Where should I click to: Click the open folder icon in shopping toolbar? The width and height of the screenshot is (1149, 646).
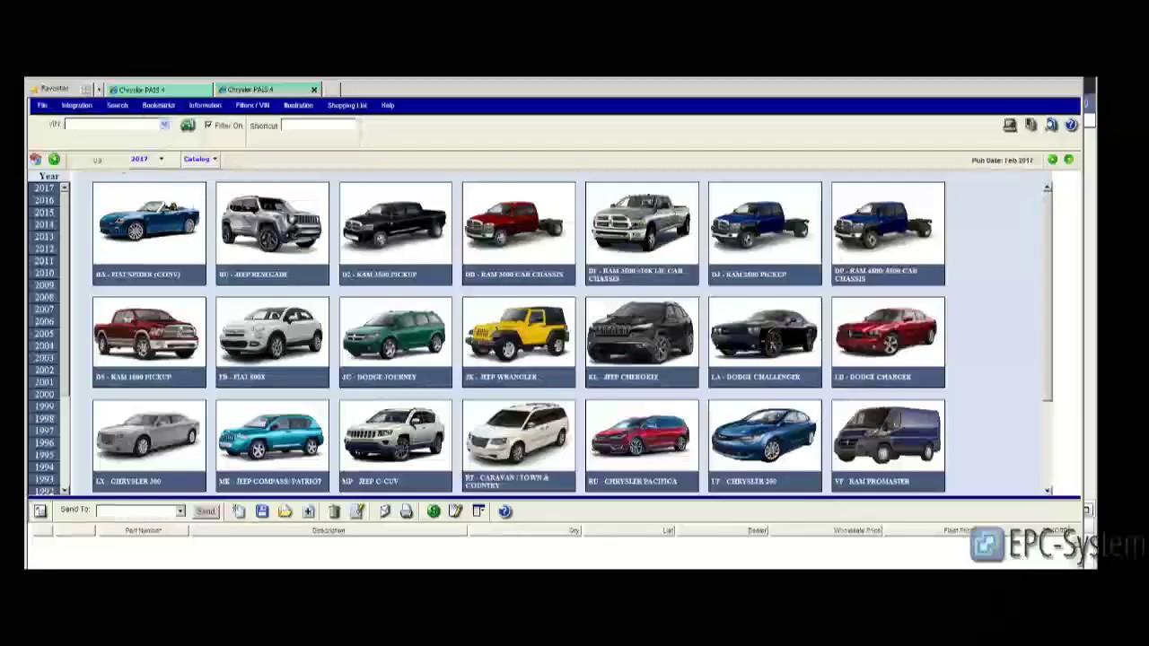285,511
